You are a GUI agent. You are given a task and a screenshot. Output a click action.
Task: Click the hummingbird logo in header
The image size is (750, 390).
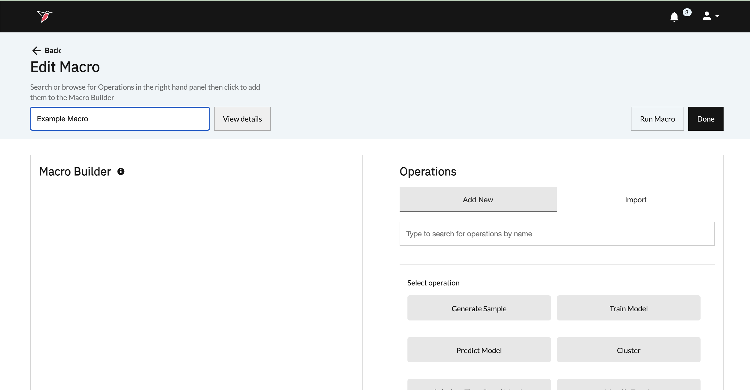click(44, 16)
